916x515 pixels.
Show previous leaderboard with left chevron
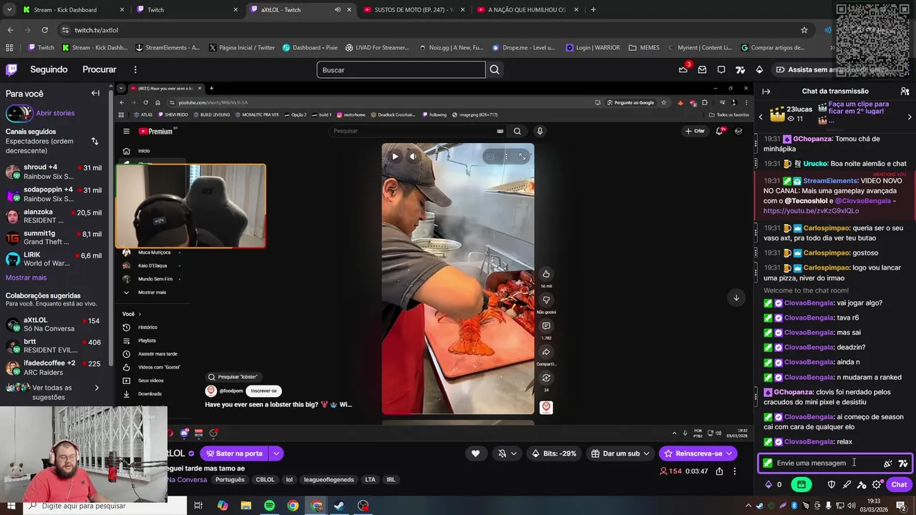[x=761, y=117]
